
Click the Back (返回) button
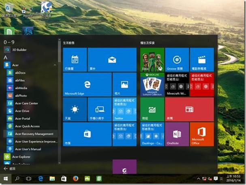tap(10, 168)
